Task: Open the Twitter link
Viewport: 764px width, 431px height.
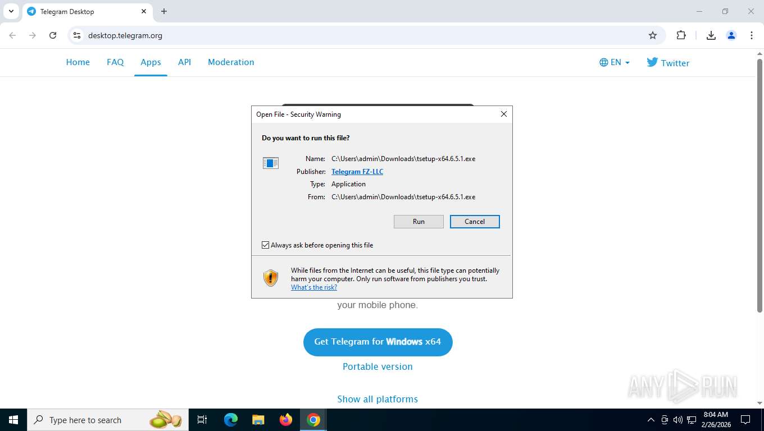Action: coord(668,62)
